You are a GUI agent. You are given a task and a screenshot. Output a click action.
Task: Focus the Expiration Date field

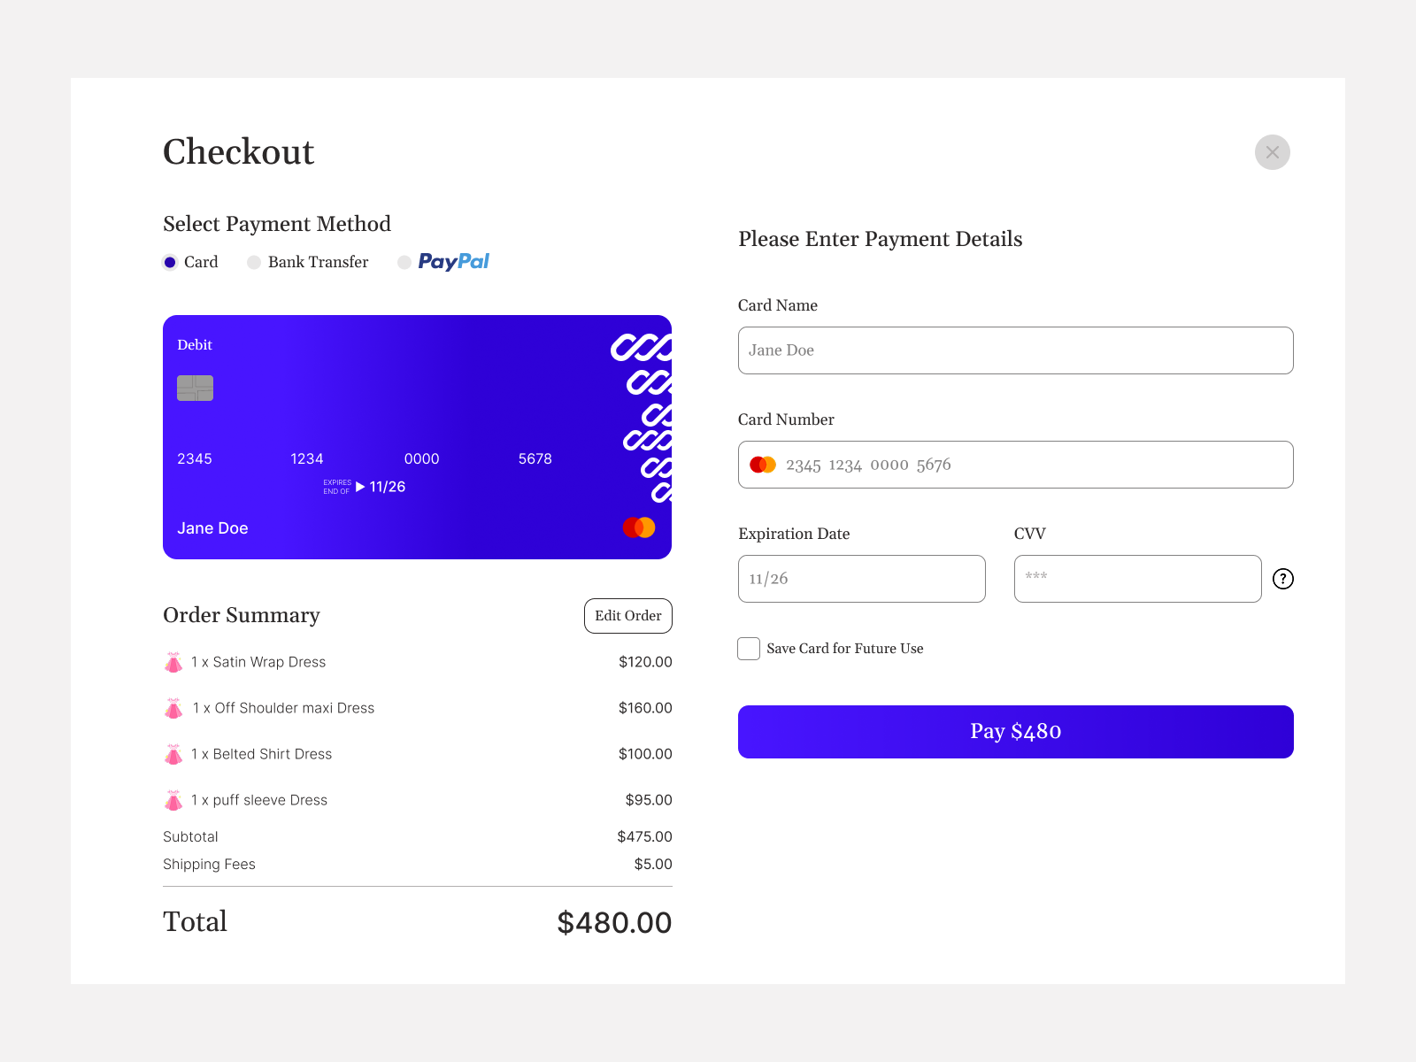click(x=862, y=579)
